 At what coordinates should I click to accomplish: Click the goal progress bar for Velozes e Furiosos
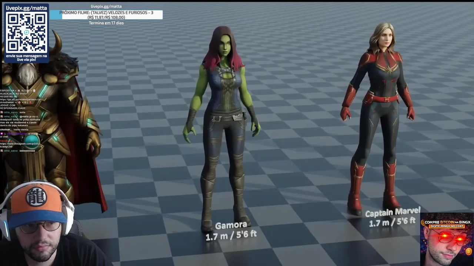click(106, 15)
